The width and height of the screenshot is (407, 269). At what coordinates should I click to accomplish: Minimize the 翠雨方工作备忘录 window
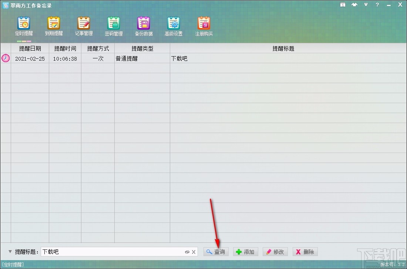(x=388, y=5)
